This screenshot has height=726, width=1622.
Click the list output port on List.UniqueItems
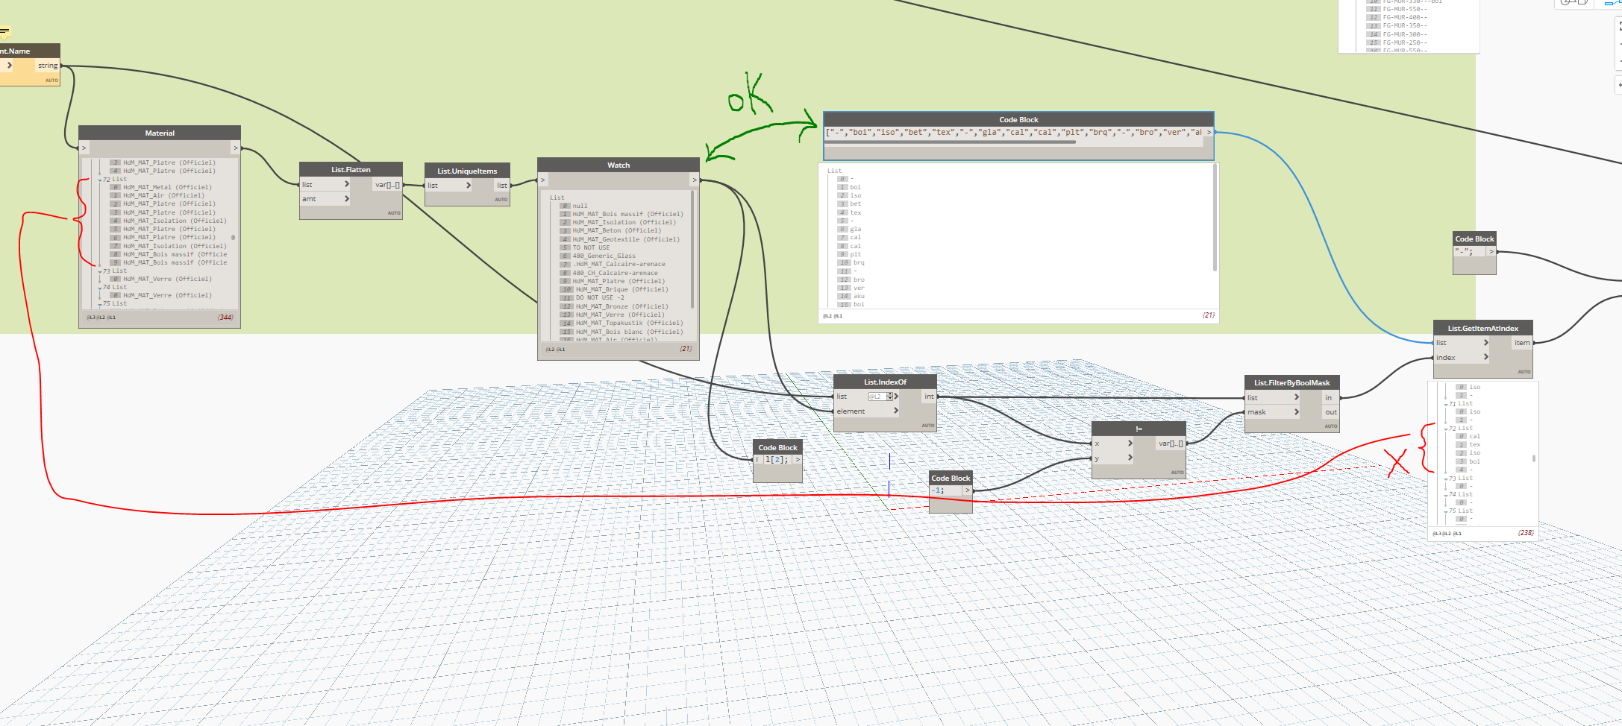click(x=502, y=186)
